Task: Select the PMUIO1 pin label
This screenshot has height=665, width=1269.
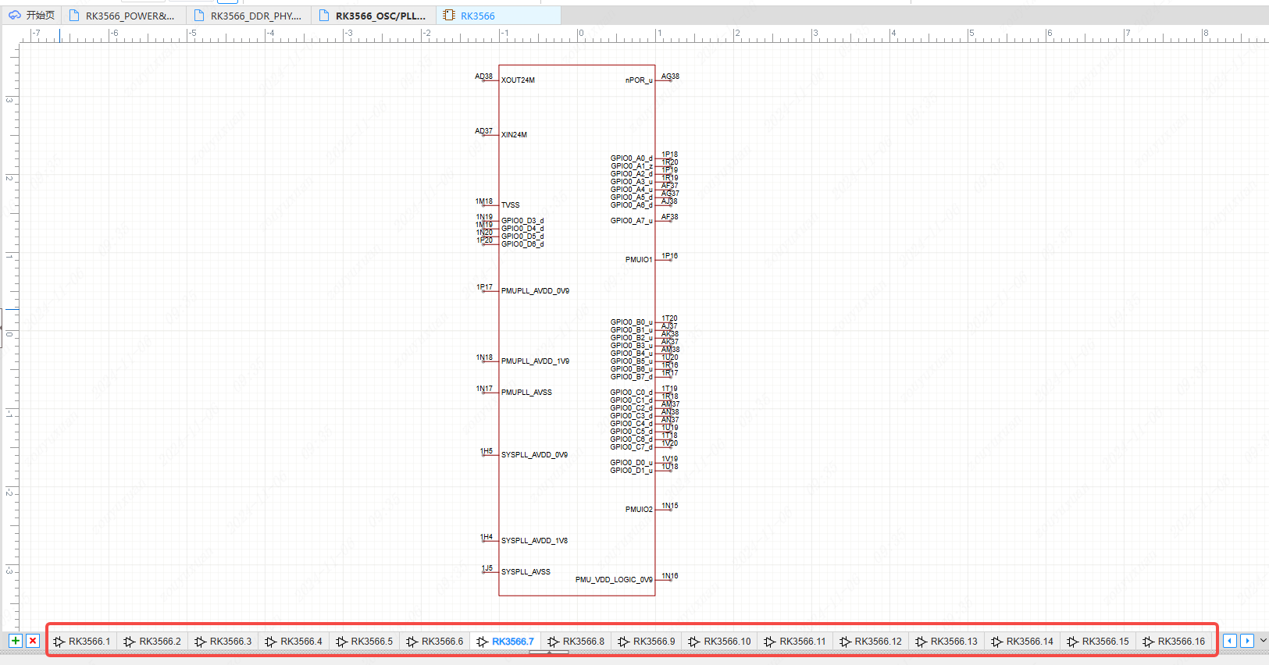Action: point(639,260)
